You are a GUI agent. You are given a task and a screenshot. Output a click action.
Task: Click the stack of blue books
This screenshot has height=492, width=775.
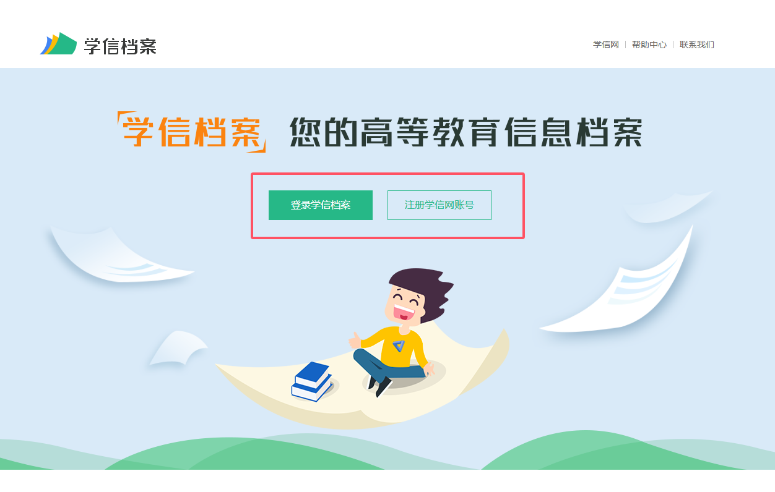click(313, 381)
